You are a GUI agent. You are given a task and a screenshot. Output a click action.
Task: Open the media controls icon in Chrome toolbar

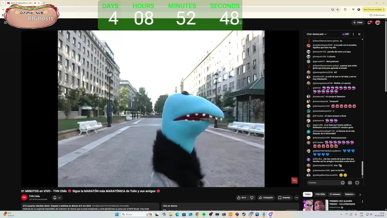tap(353, 9)
